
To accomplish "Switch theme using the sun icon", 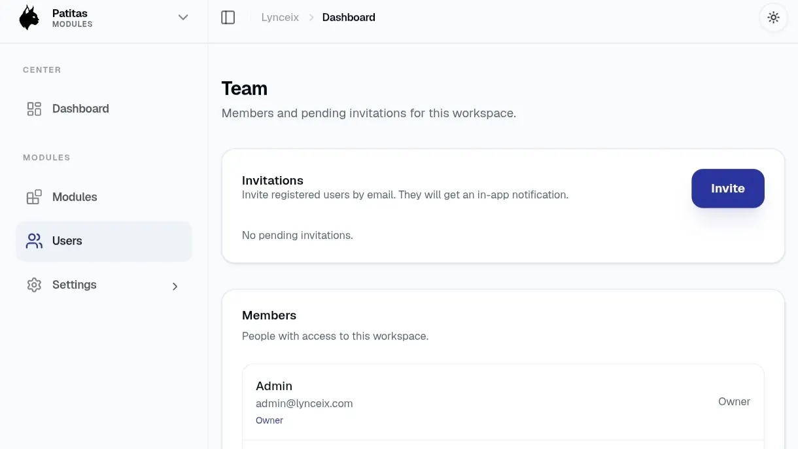I will (774, 18).
